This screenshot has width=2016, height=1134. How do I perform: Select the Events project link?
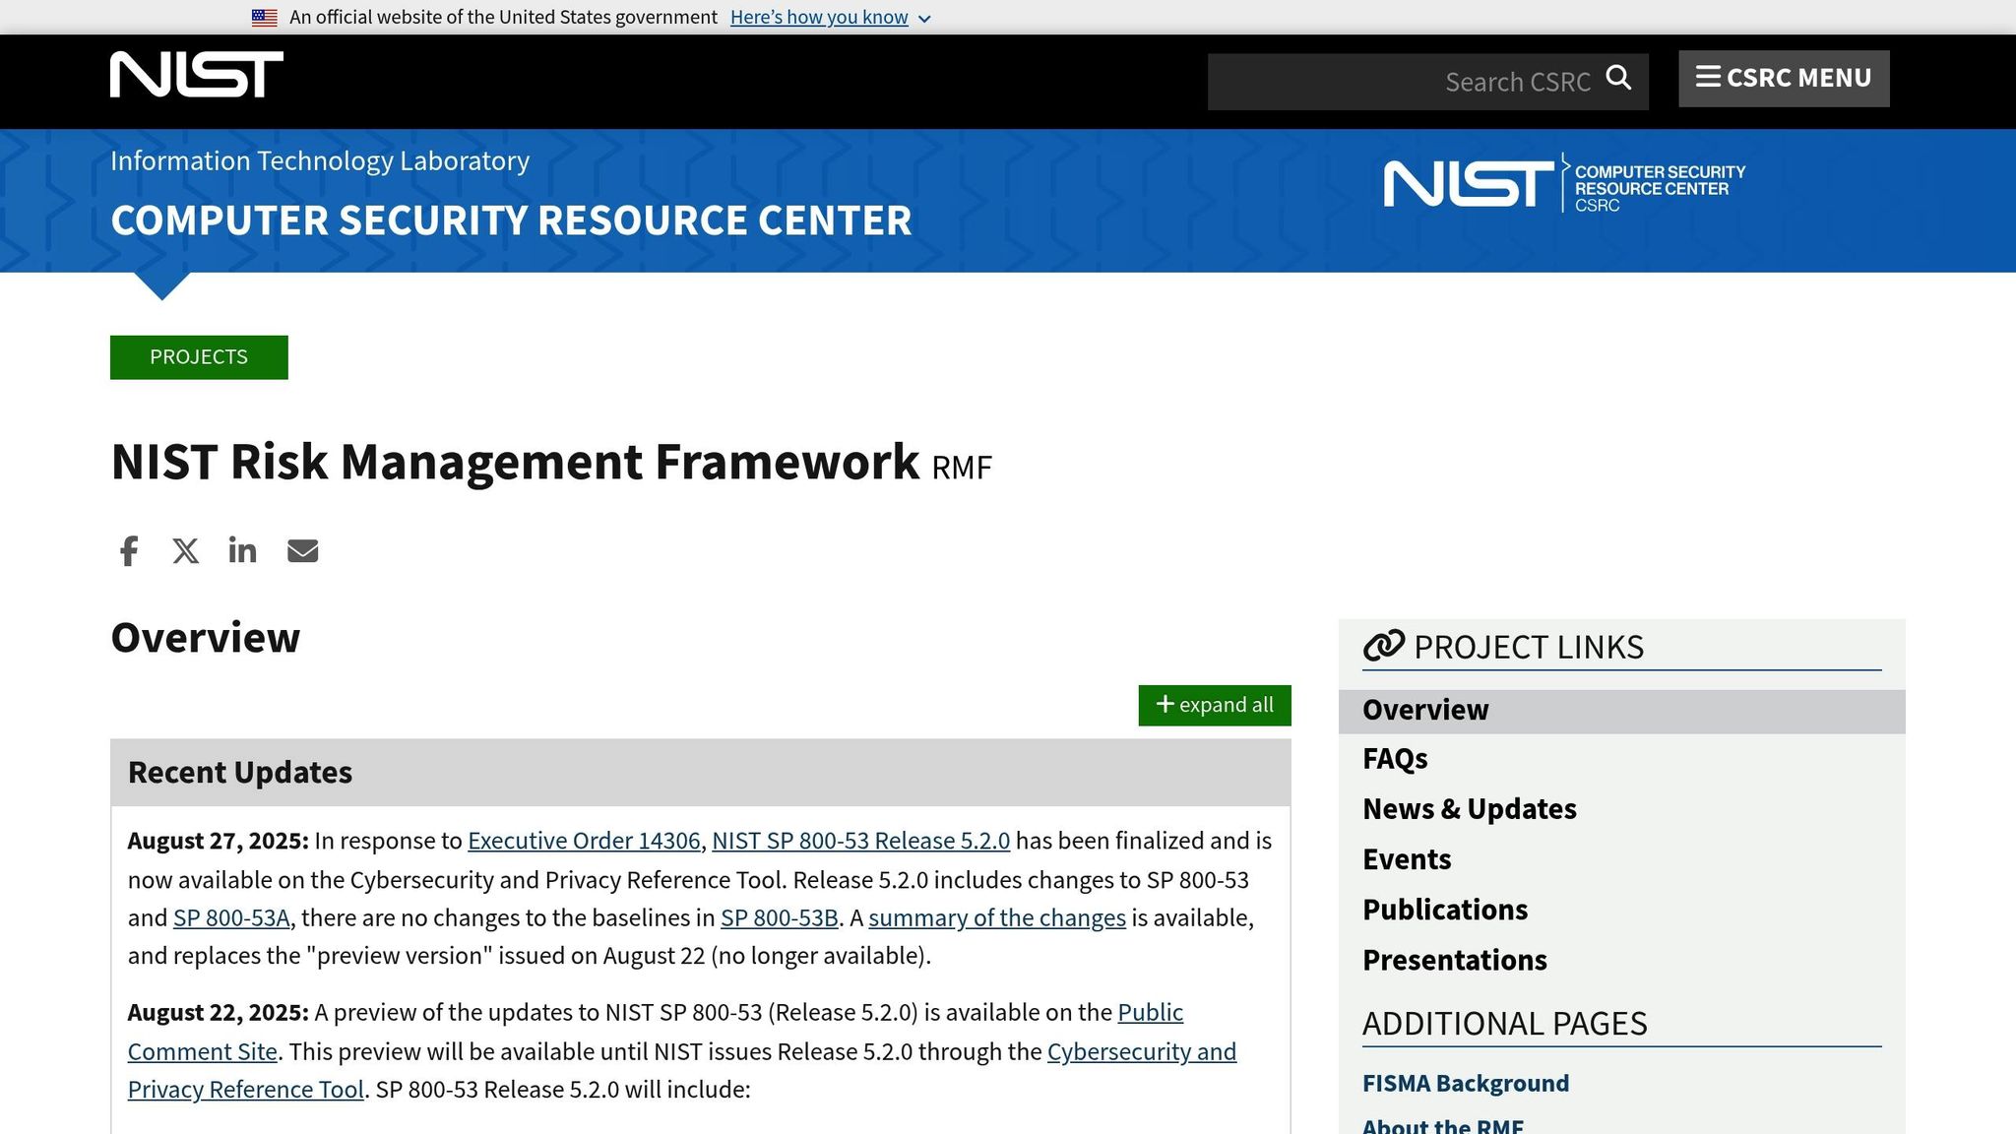click(x=1407, y=858)
